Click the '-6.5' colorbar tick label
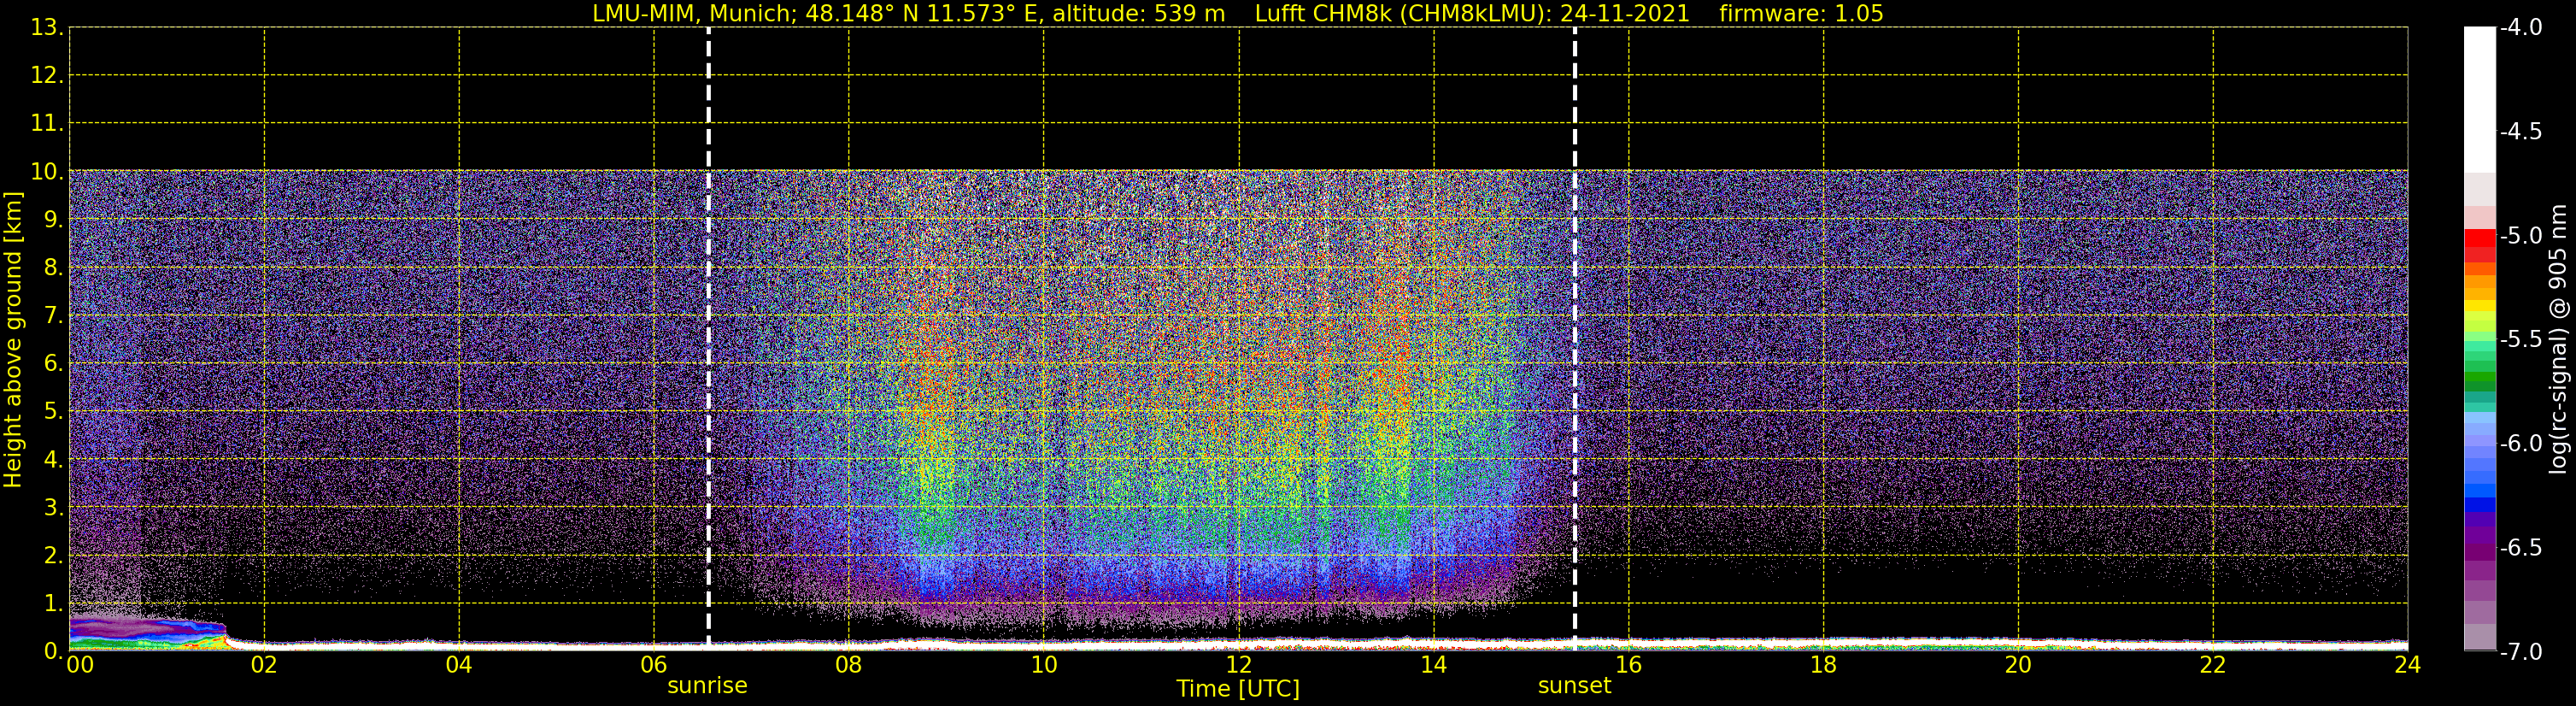 [x=2521, y=548]
